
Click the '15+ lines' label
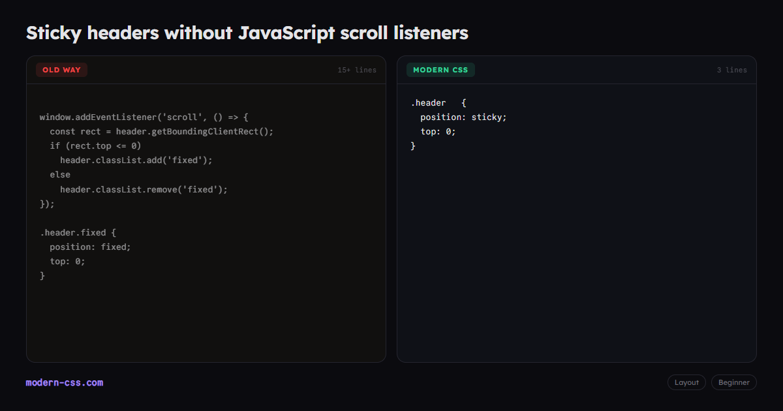pyautogui.click(x=357, y=70)
